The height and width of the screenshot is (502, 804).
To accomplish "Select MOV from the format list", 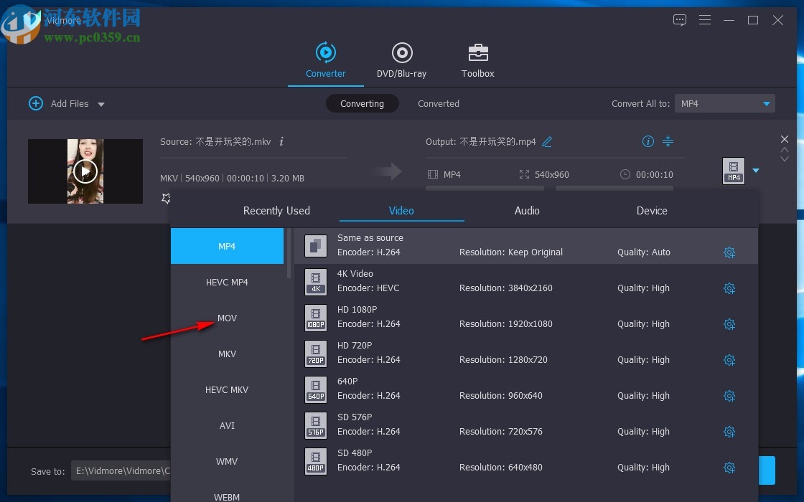I will point(227,318).
